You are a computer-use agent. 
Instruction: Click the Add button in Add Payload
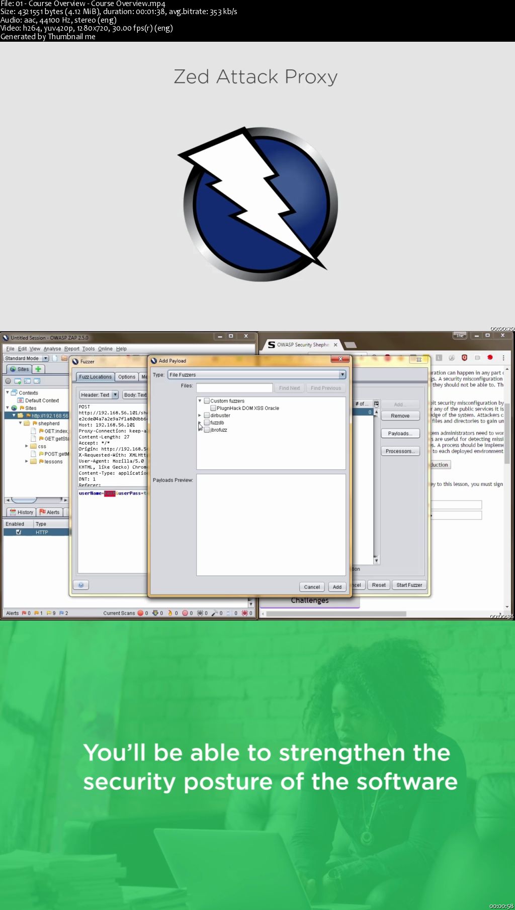(x=337, y=587)
